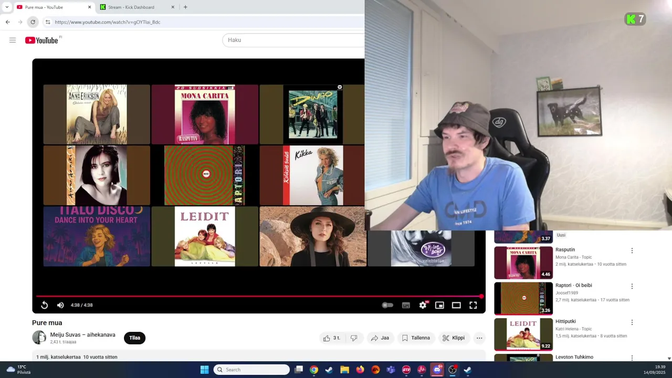Close the Kick Dashboard tab
672x378 pixels.
tap(173, 7)
